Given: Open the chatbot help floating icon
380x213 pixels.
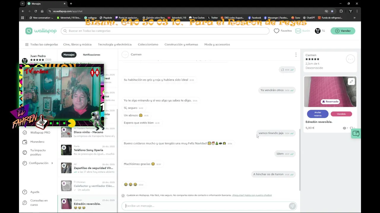Looking at the screenshot, I should click(356, 133).
